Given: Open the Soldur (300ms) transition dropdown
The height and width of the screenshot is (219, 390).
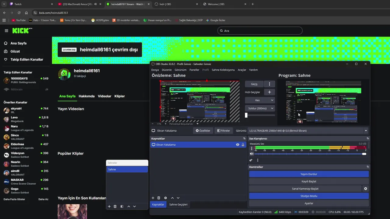Looking at the screenshot, I should tap(260, 108).
